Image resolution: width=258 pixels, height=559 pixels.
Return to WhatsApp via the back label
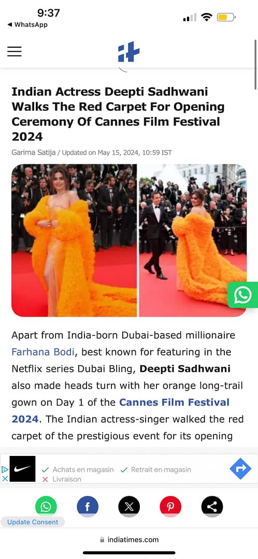27,24
